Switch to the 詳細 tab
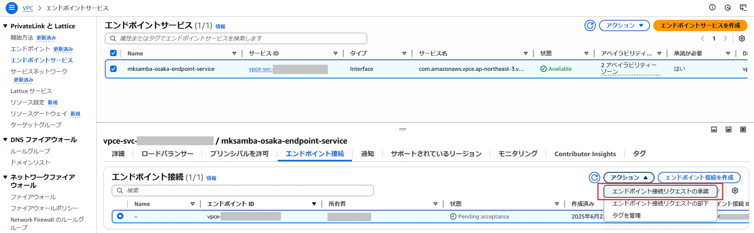The image size is (754, 233). click(118, 154)
